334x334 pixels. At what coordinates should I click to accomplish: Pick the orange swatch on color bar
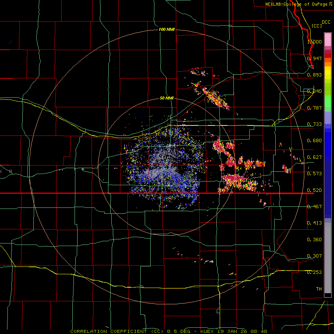[x=328, y=64]
